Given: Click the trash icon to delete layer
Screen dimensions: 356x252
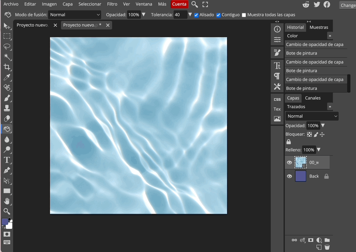Looking at the screenshot, I should (x=327, y=247).
